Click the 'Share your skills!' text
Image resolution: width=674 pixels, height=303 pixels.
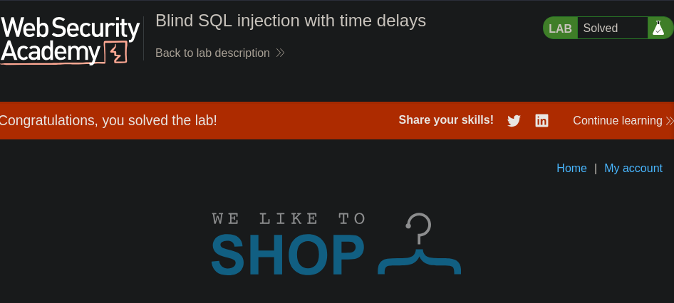point(446,120)
